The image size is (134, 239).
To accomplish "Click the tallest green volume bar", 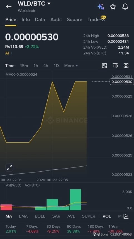I will click(75, 200).
